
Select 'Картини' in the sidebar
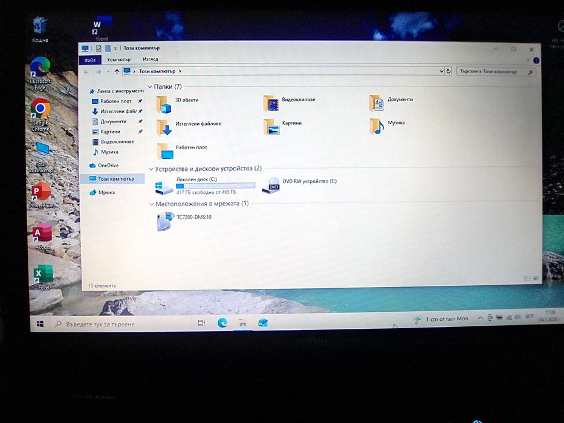click(x=117, y=131)
